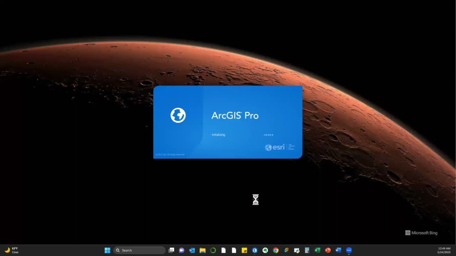
Task: Switch to Zoom on the taskbar
Action: pos(349,250)
